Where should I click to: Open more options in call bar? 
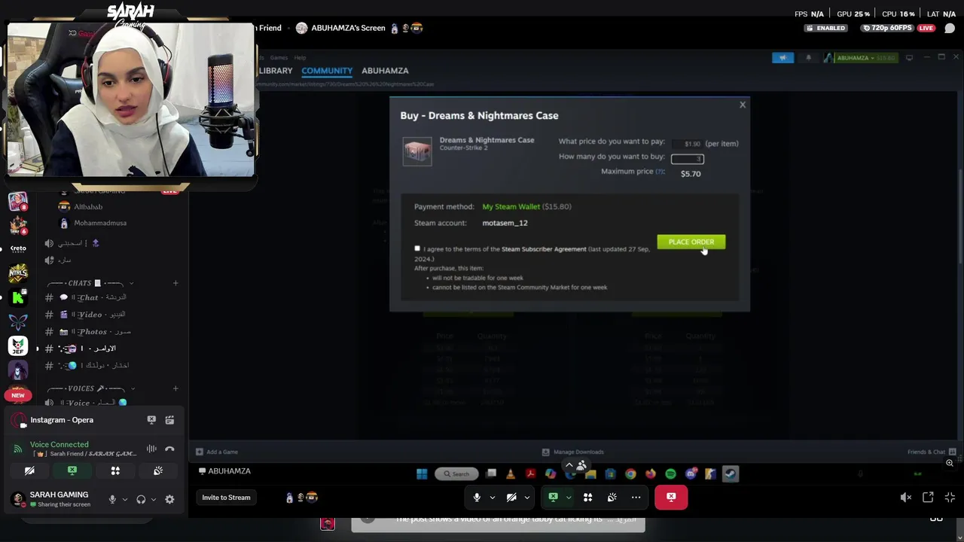(x=636, y=497)
